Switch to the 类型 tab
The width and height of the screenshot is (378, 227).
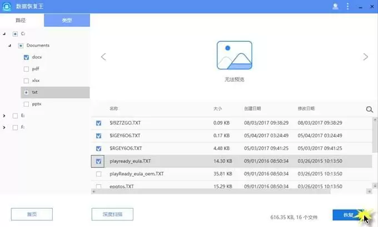point(67,20)
